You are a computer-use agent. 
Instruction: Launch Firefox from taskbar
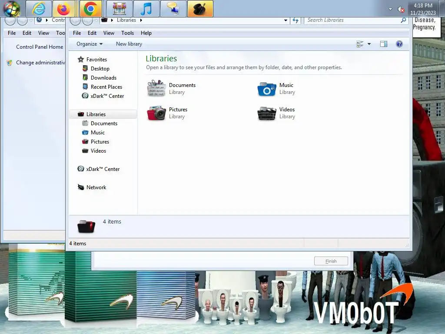63,9
